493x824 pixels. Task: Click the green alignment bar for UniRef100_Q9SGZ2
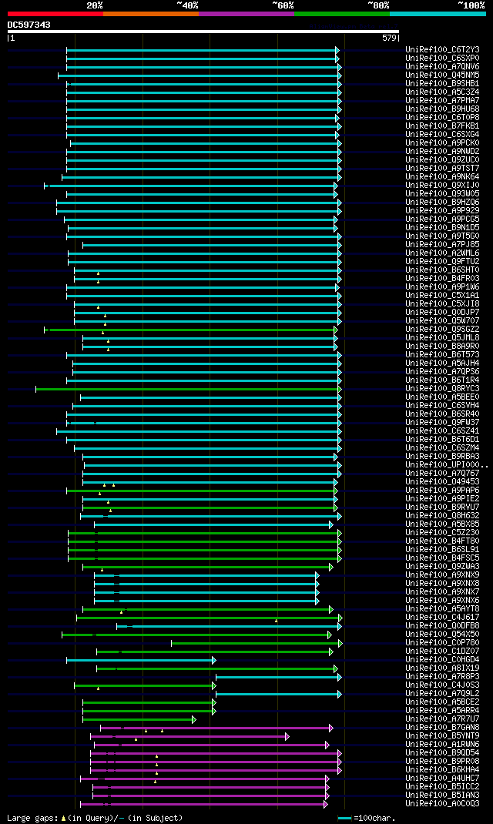point(190,330)
